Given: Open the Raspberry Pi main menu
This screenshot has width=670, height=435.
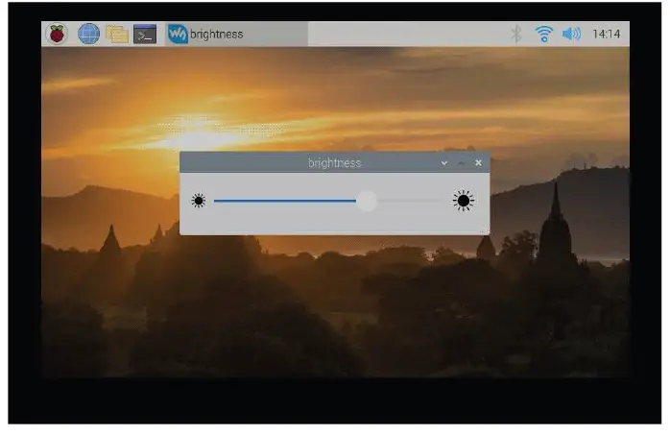Looking at the screenshot, I should [x=58, y=35].
